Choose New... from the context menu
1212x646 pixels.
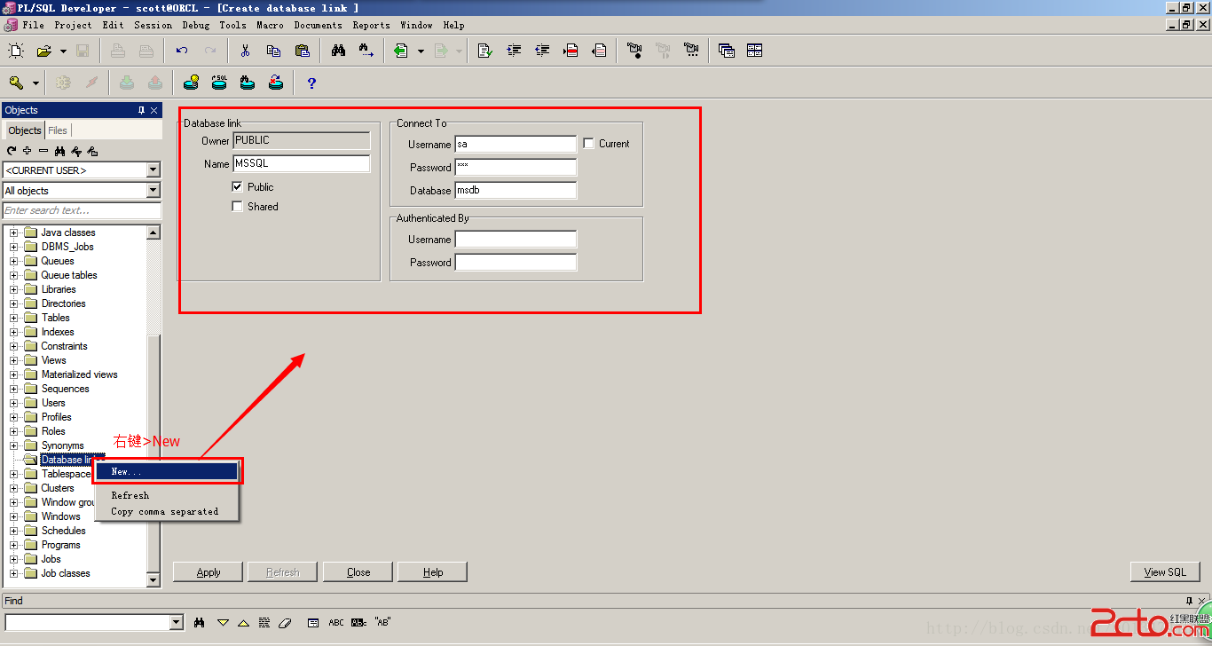tap(167, 471)
